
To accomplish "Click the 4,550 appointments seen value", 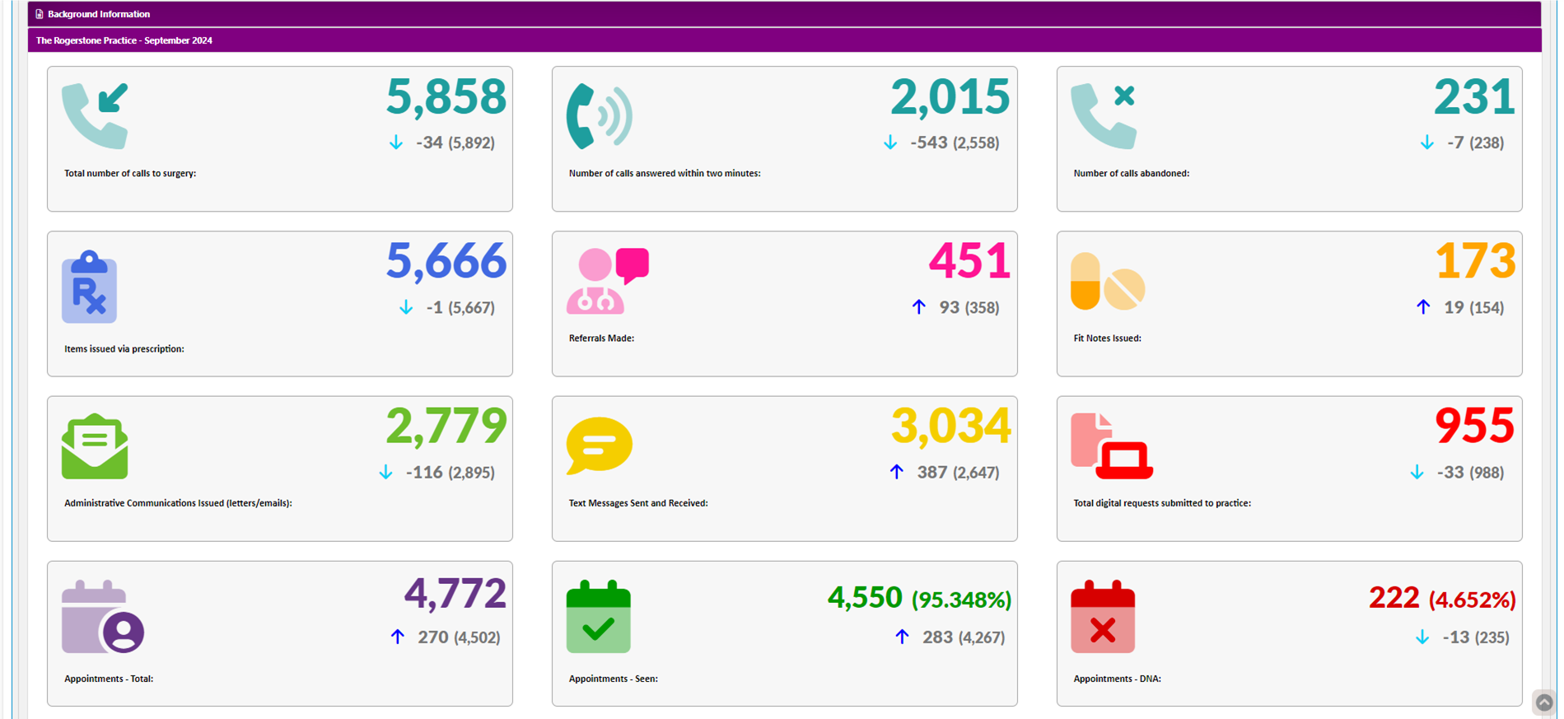I will click(865, 597).
